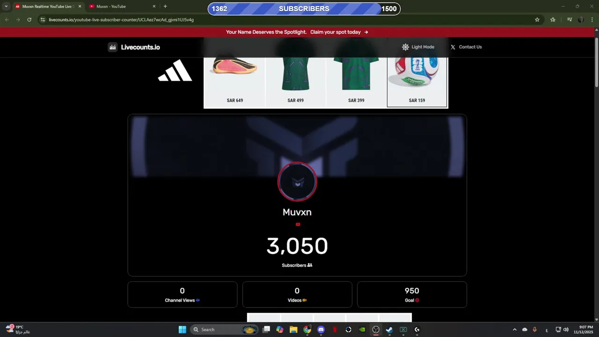Click the Adidas logo in ad
Image resolution: width=599 pixels, height=337 pixels.
coord(175,71)
